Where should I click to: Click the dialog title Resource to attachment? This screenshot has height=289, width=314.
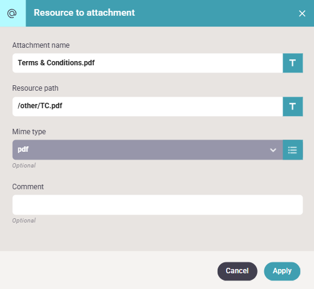point(84,13)
